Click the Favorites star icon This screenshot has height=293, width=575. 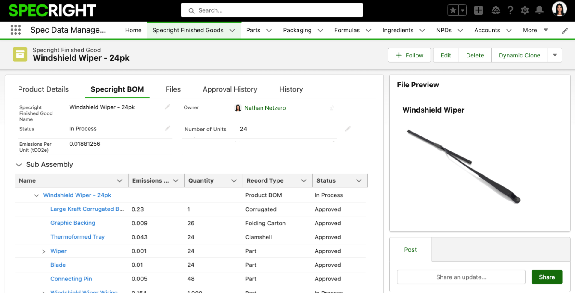pyautogui.click(x=453, y=10)
